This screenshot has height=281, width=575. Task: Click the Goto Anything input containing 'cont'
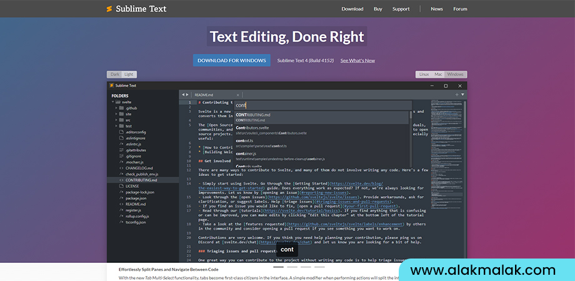pyautogui.click(x=322, y=105)
